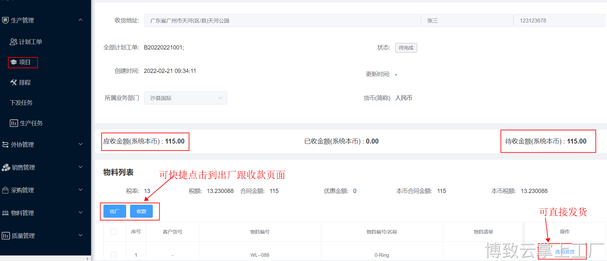Click the 计划工单 people icon
This screenshot has height=261, width=607.
coord(13,42)
